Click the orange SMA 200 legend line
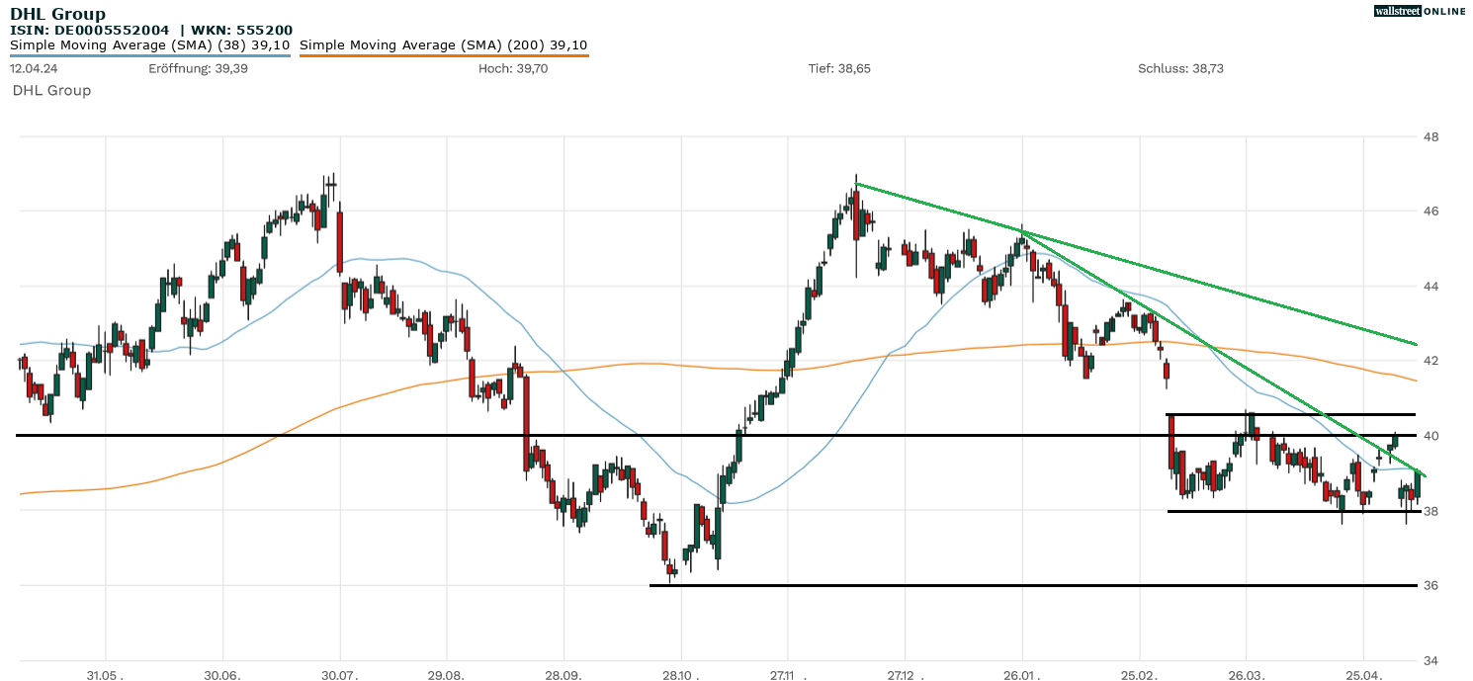This screenshot has height=681, width=1473. 443,56
